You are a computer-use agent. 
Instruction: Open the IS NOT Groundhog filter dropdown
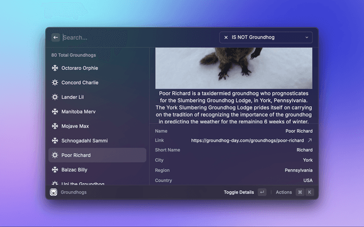coord(266,37)
